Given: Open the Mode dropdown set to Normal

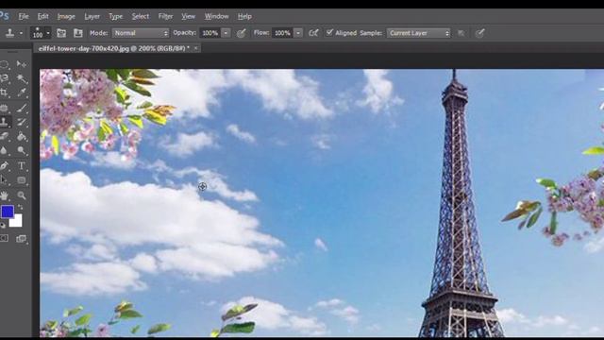Looking at the screenshot, I should coord(141,33).
